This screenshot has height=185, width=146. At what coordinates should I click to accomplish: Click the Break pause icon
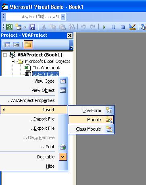coord(113,27)
